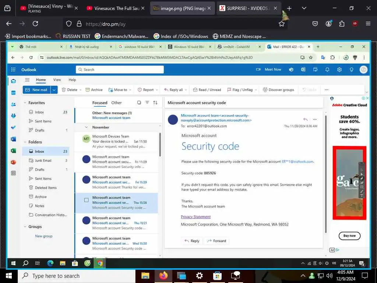Click New mail button
This screenshot has width=377, height=283.
[x=36, y=90]
